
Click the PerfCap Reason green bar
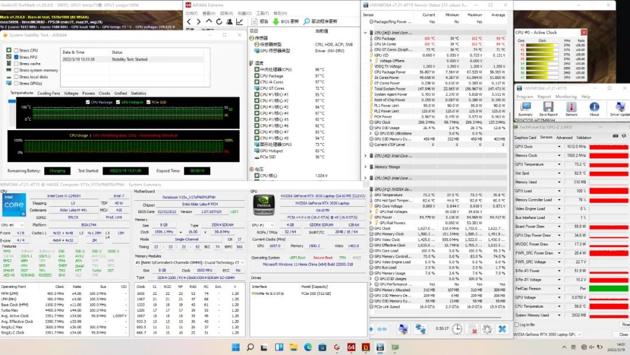pos(608,288)
